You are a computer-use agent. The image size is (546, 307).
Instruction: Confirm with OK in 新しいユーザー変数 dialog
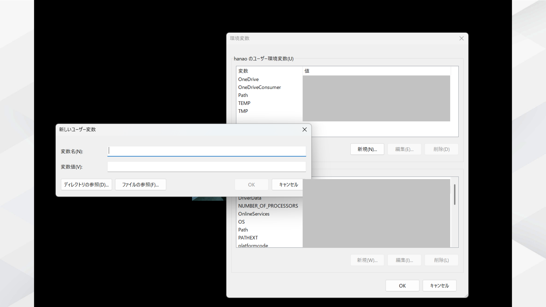251,184
